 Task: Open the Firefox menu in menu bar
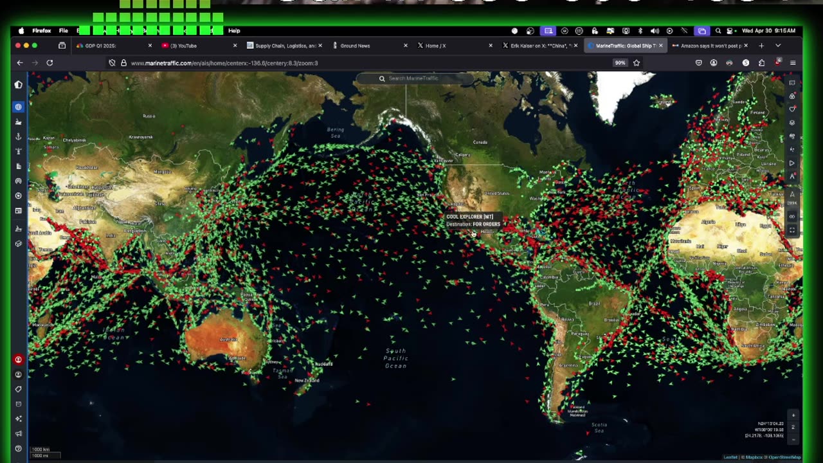pos(42,30)
